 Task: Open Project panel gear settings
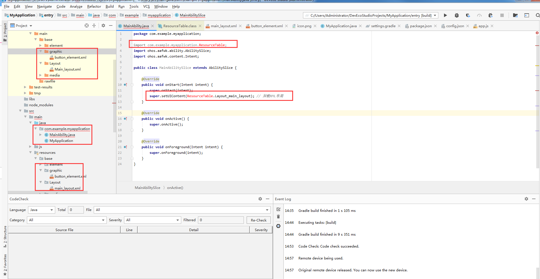click(x=103, y=25)
